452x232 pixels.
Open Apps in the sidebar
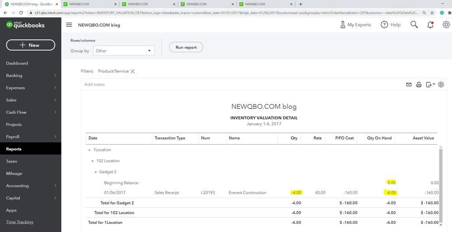pyautogui.click(x=11, y=210)
